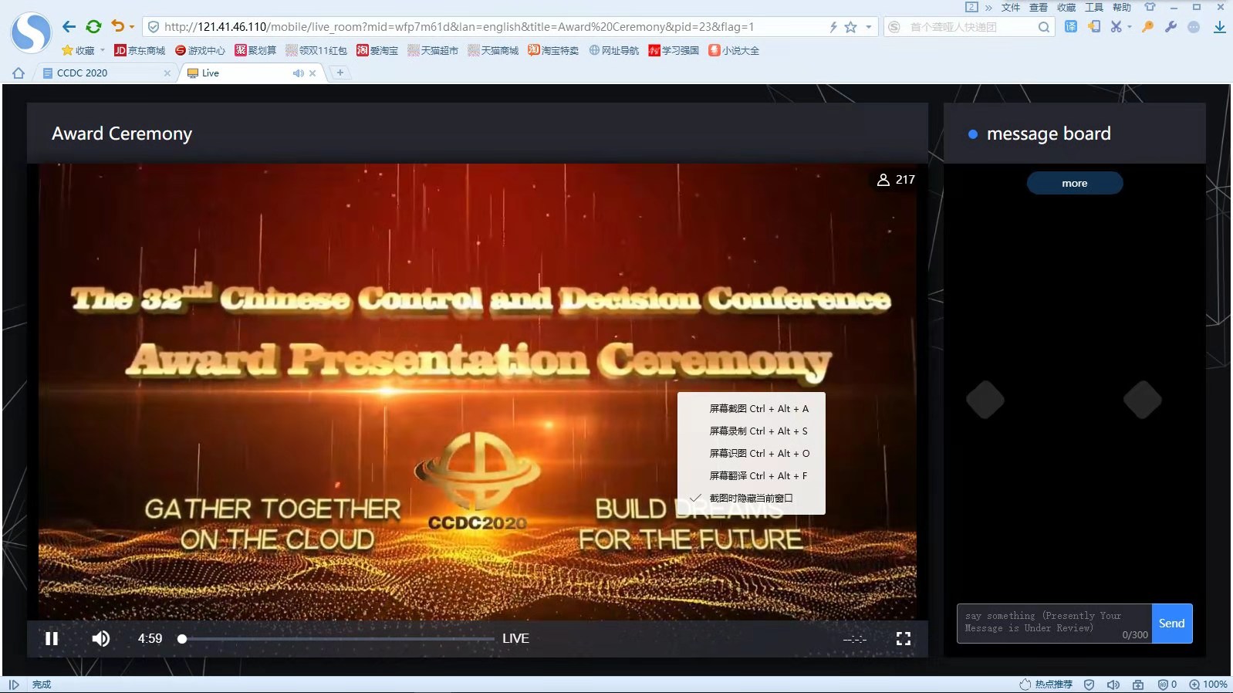The image size is (1233, 693).
Task: Pause the live video stream
Action: tap(52, 638)
